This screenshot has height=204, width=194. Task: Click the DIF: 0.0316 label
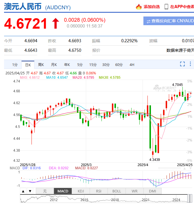coord(32,168)
